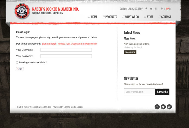Open Facebook icon in top header
Image resolution: width=189 pixels, height=128 pixels.
click(146, 9)
